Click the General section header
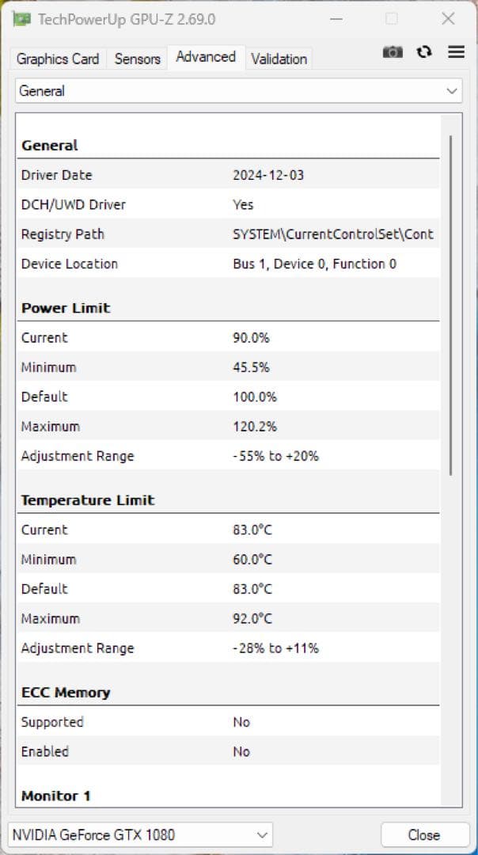 pyautogui.click(x=50, y=146)
